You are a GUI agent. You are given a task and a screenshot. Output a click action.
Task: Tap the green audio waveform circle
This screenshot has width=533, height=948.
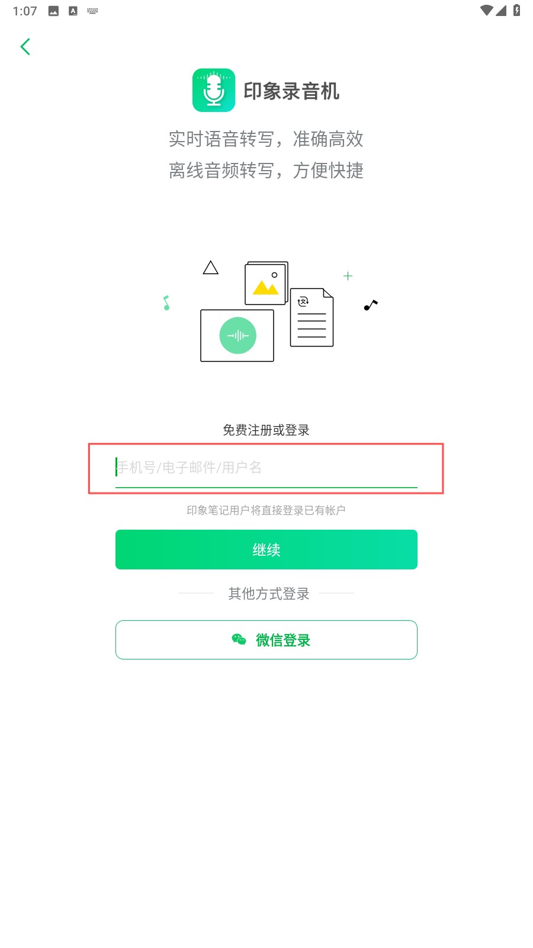pyautogui.click(x=237, y=335)
